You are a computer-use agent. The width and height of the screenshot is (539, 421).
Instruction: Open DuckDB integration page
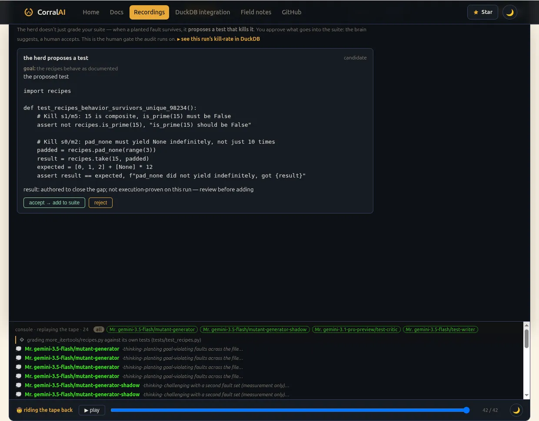(203, 12)
